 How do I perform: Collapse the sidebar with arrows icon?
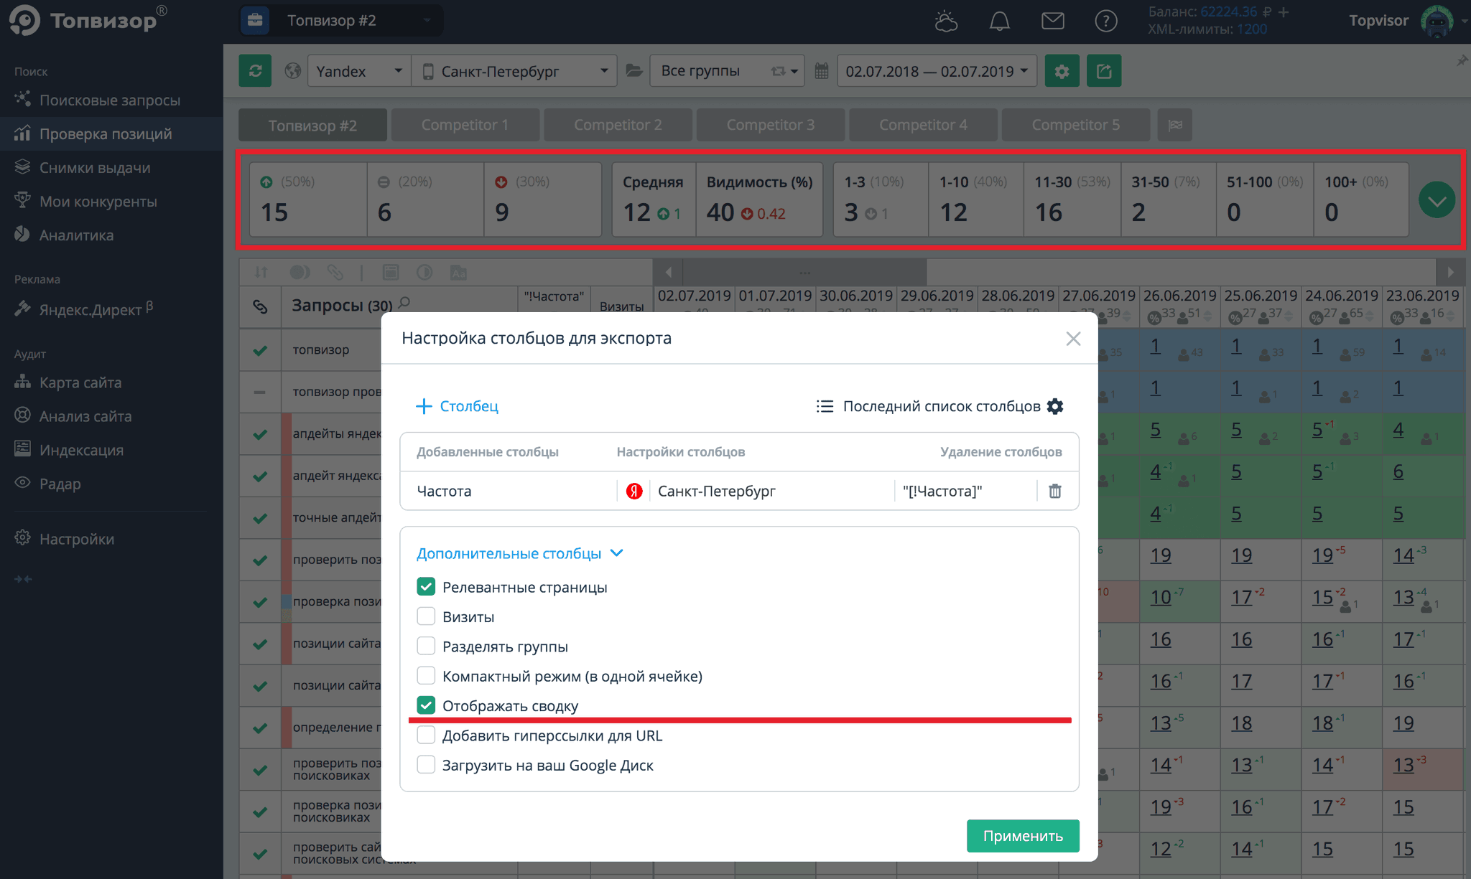coord(23,579)
